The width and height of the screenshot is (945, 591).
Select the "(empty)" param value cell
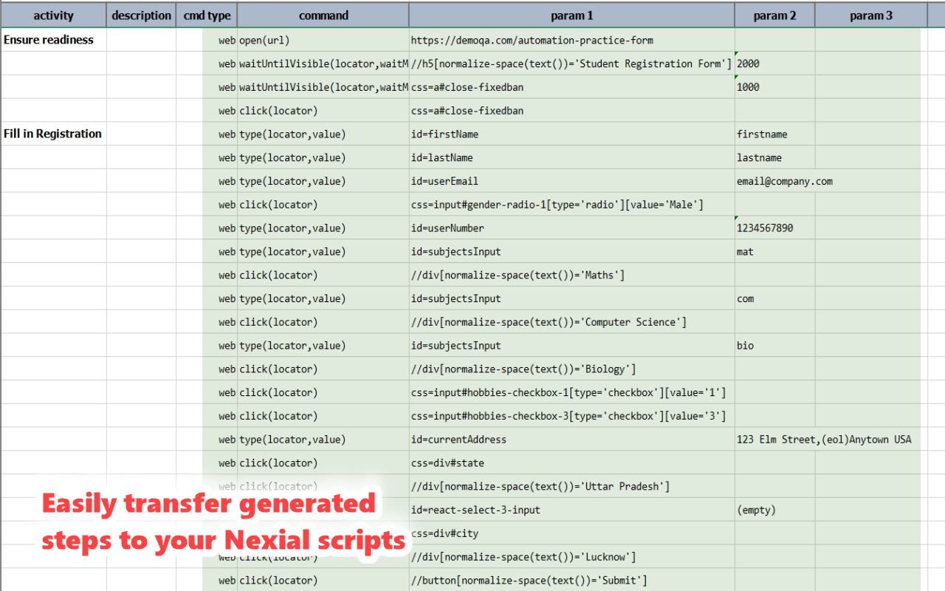pos(753,510)
